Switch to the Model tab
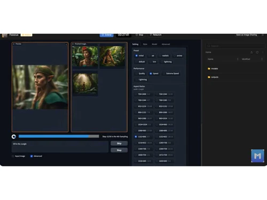Viewport: 267px width, 200px height. tap(154, 44)
